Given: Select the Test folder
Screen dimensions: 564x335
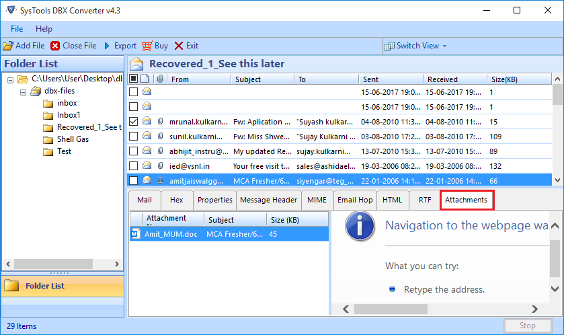Looking at the screenshot, I should click(64, 151).
